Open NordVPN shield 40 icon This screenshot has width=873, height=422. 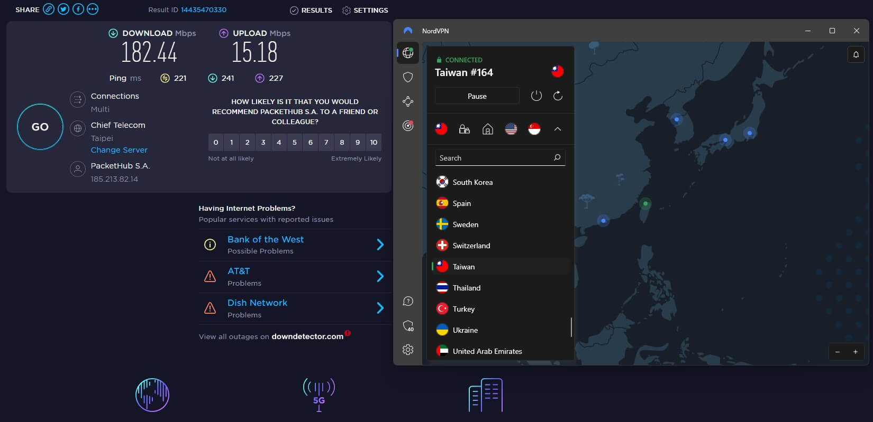point(408,325)
